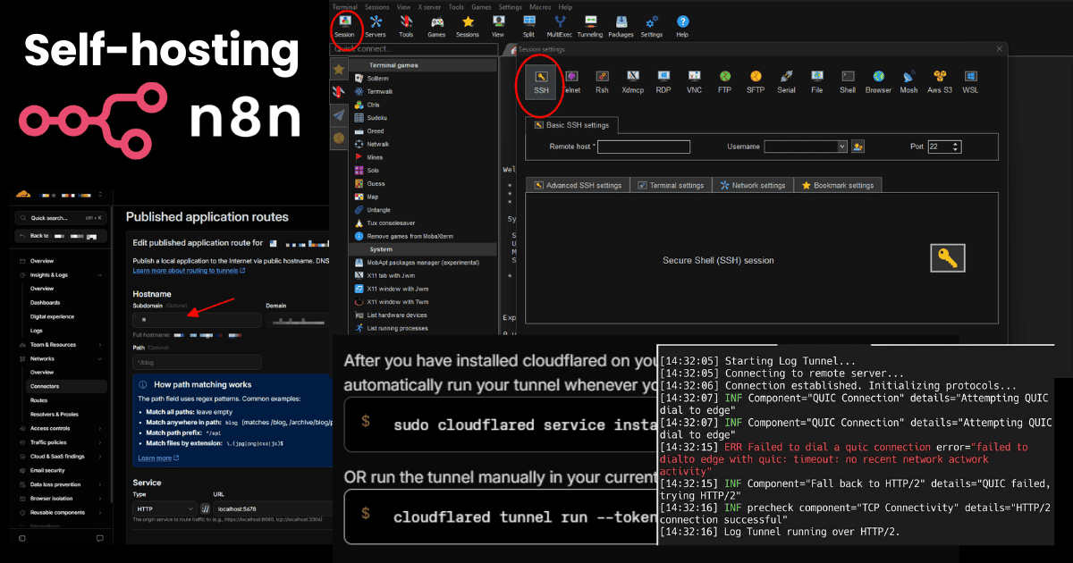Click the View toolbar icon
Image resolution: width=1073 pixels, height=563 pixels.
point(498,26)
